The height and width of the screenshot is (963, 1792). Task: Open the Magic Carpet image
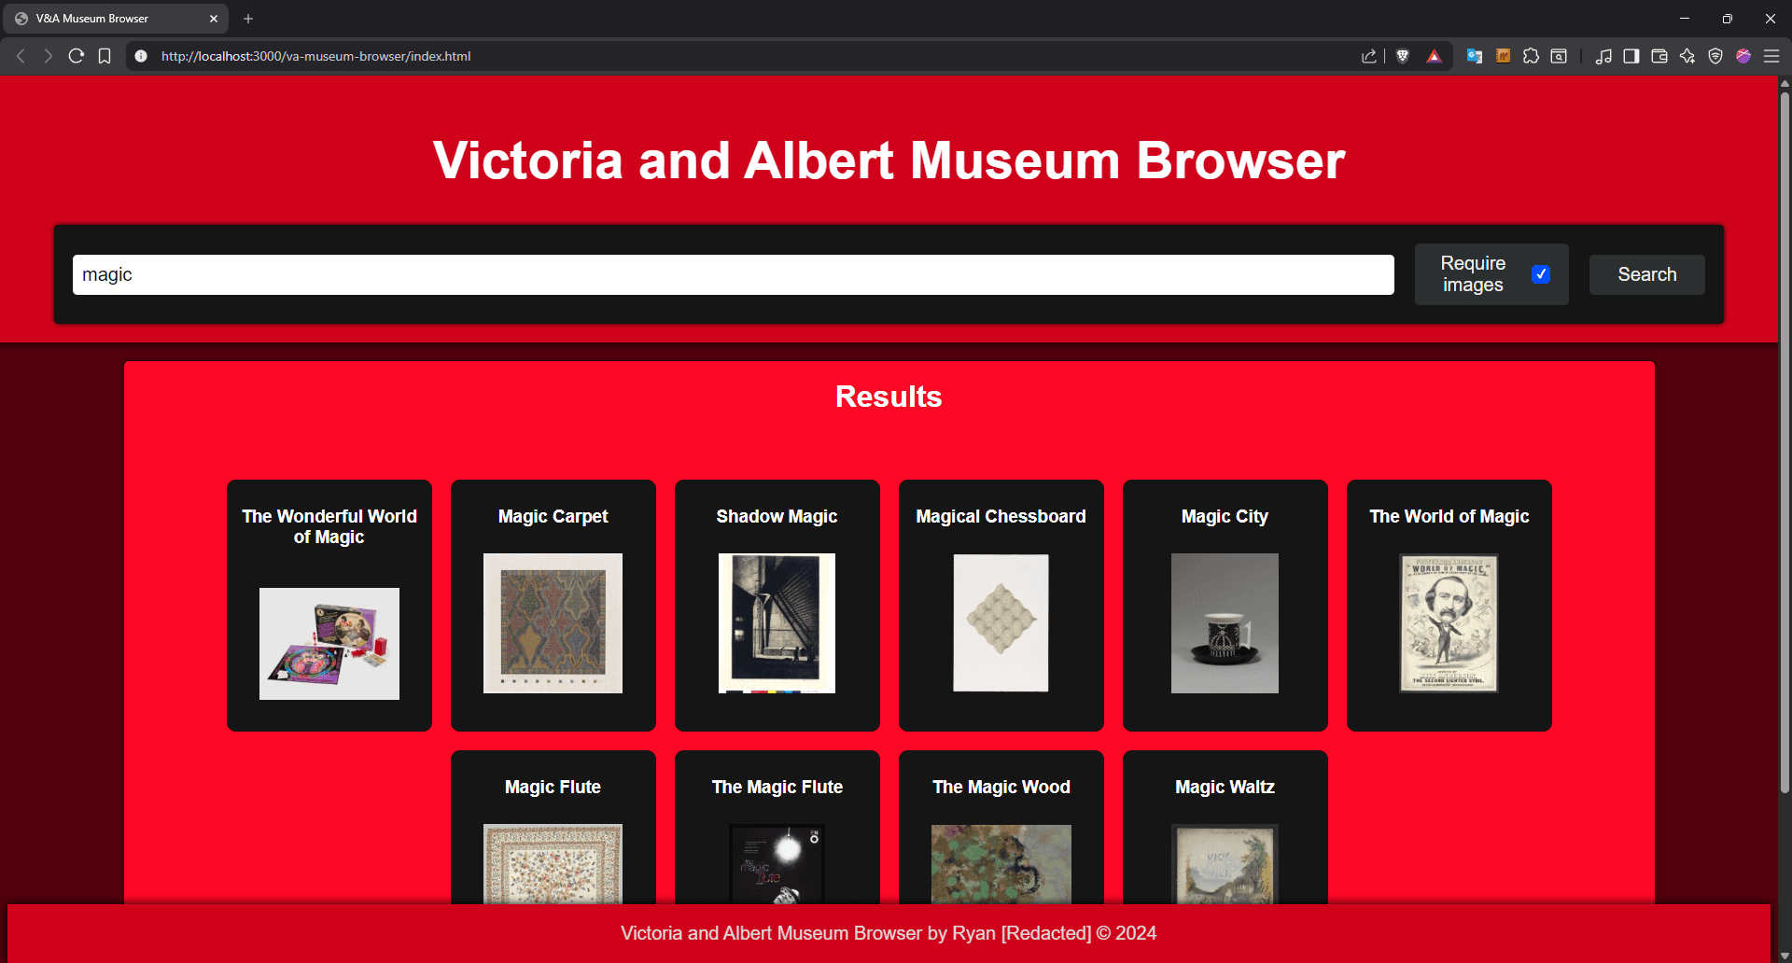pyautogui.click(x=553, y=623)
